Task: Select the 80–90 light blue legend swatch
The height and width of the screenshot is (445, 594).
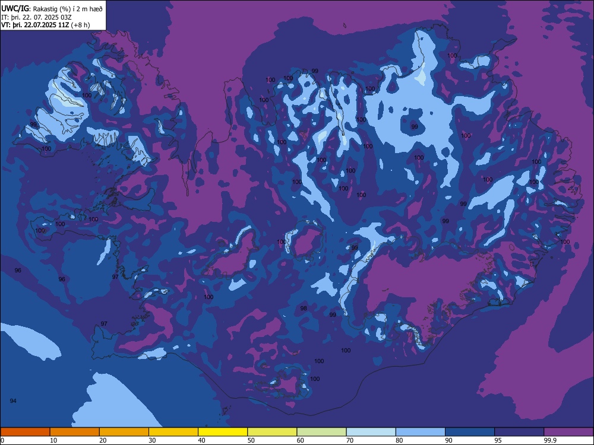Action: (421, 432)
